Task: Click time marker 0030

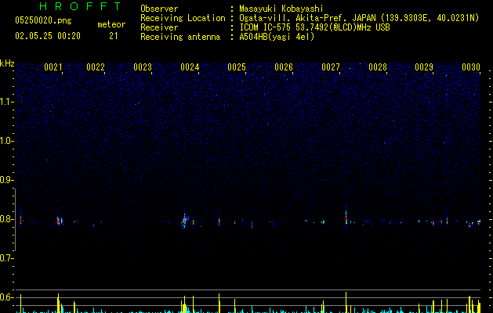Action: (x=471, y=67)
